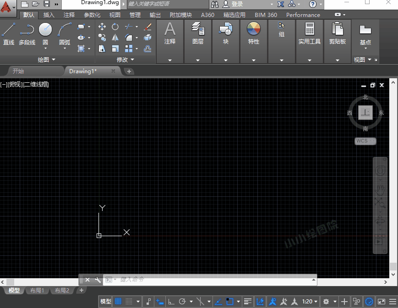Toggle drawing grid display in status bar

click(x=118, y=302)
